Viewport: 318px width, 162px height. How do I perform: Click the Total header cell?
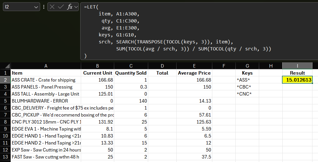click(162, 73)
